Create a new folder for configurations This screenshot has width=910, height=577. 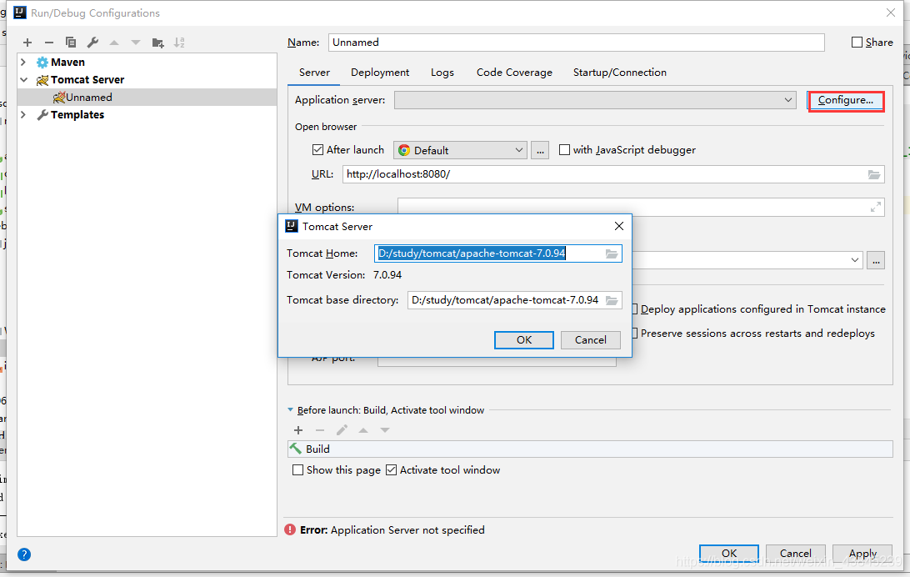click(157, 43)
